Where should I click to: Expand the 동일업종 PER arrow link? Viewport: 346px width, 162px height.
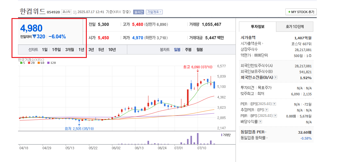266,132
